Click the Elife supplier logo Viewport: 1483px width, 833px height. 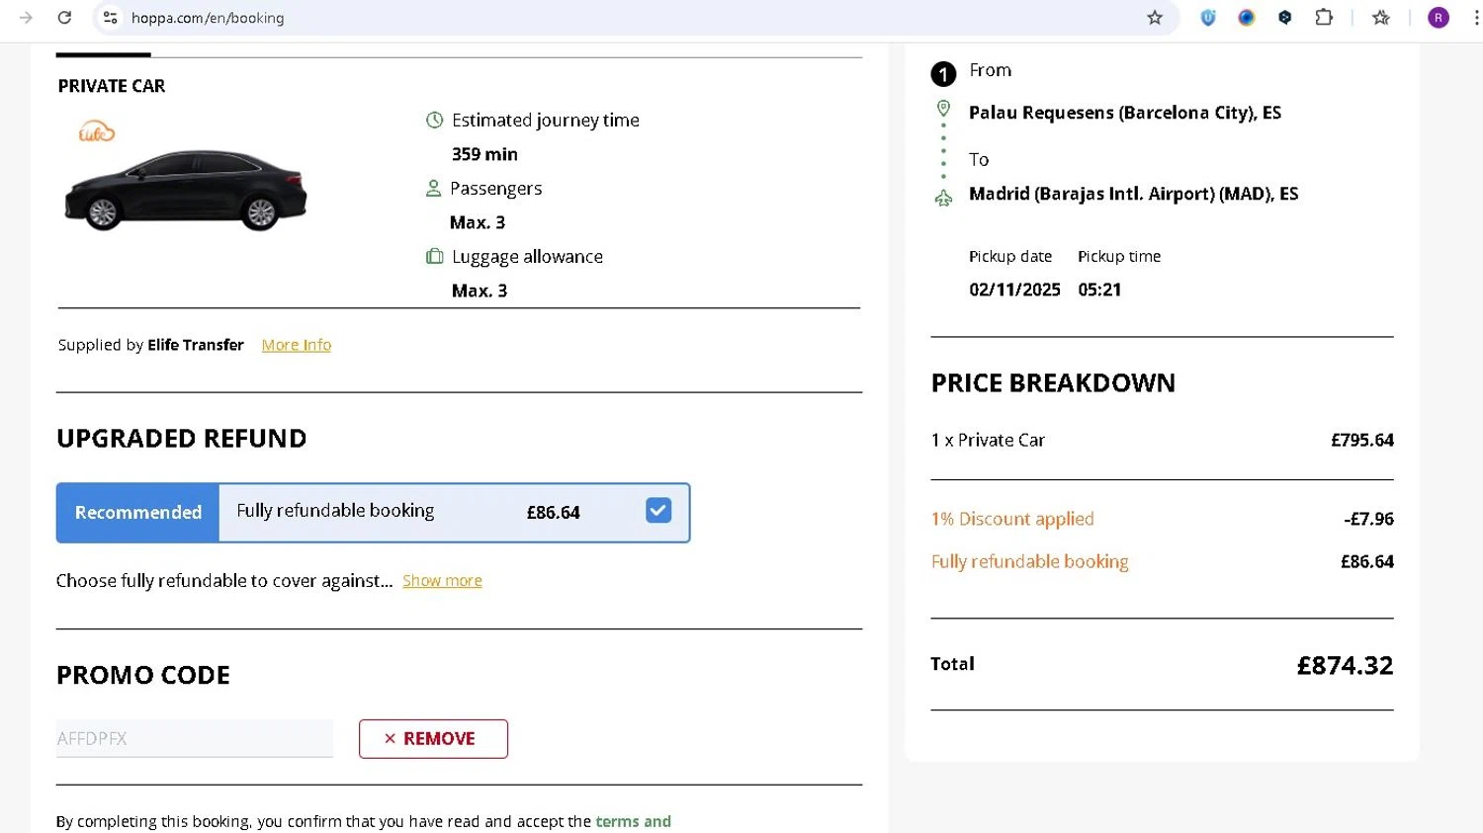coord(97,131)
